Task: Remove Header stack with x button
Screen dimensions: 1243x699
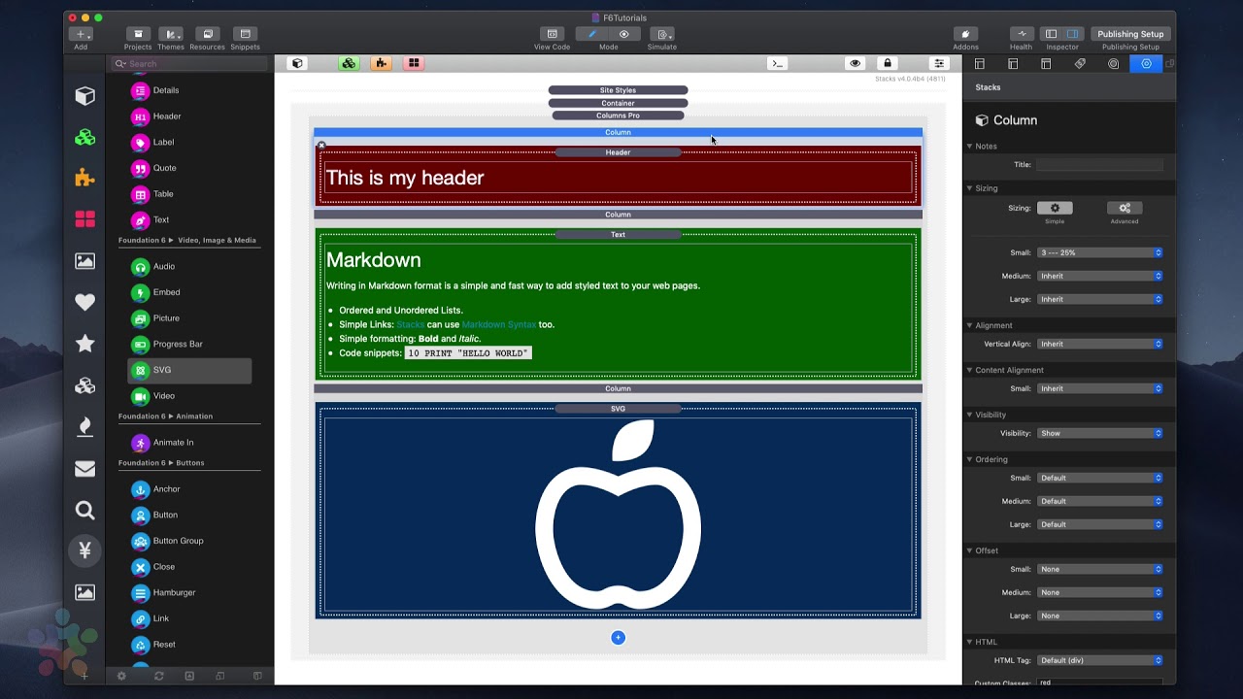Action: 321,146
